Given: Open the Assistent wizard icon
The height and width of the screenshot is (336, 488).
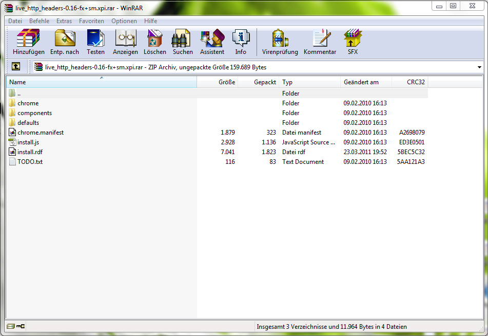Looking at the screenshot, I should tap(212, 38).
